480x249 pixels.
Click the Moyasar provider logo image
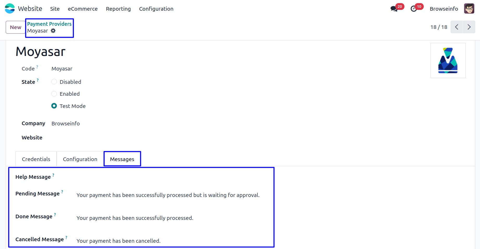pos(448,60)
